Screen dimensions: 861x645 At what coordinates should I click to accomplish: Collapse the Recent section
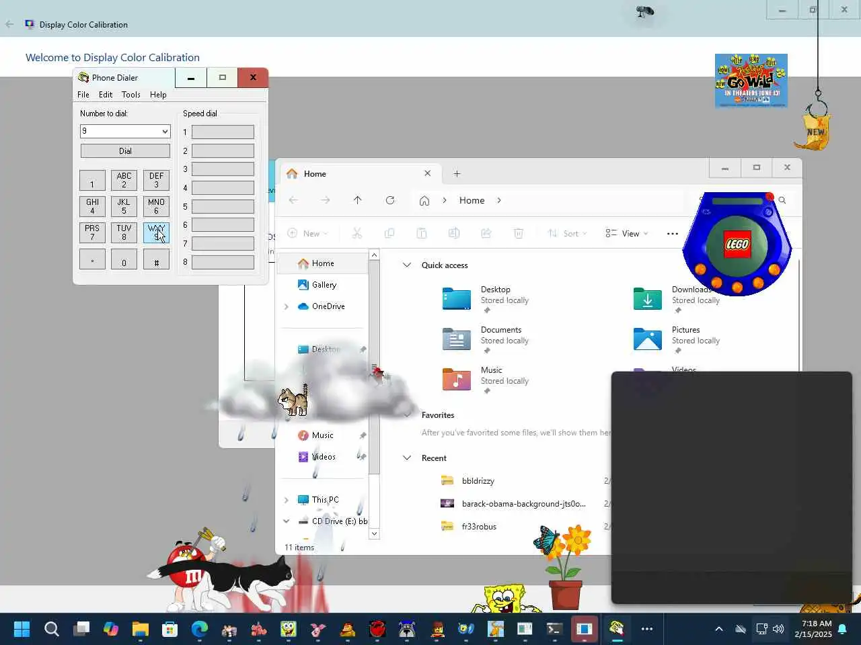pos(406,458)
